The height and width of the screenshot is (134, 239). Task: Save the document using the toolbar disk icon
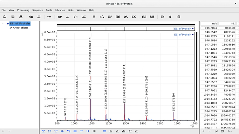[13, 16]
